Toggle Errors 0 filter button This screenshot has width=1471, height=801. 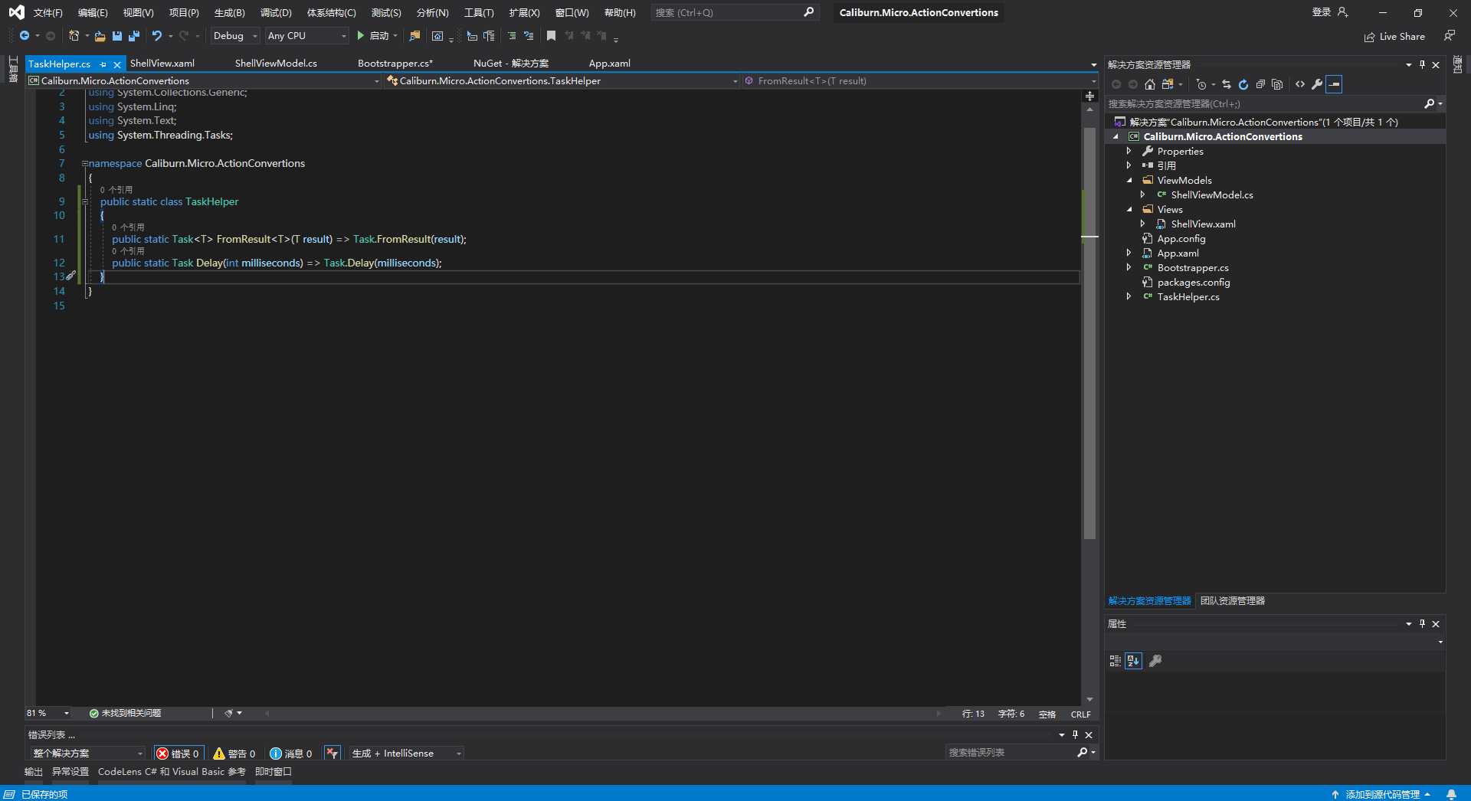coord(178,754)
